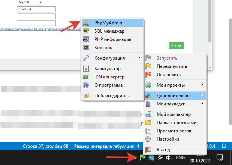Switch the ENG input language indicator
Viewport: 232px width, 165px height.
tap(180, 157)
